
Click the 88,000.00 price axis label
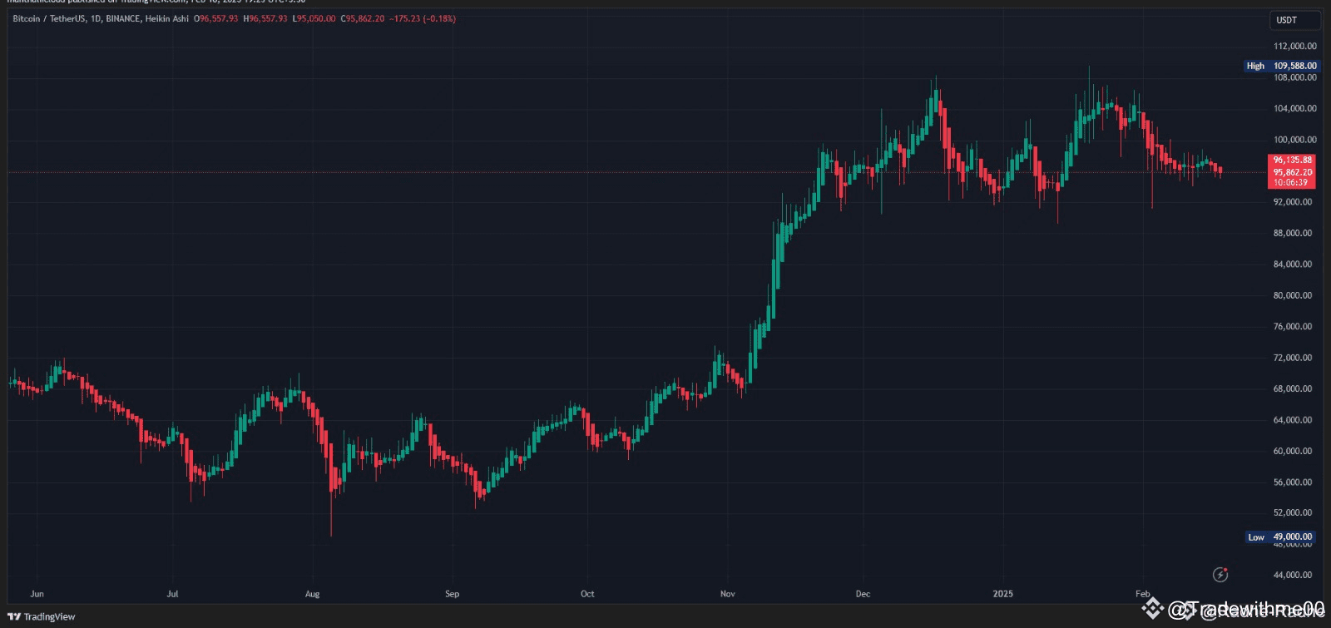pos(1293,233)
